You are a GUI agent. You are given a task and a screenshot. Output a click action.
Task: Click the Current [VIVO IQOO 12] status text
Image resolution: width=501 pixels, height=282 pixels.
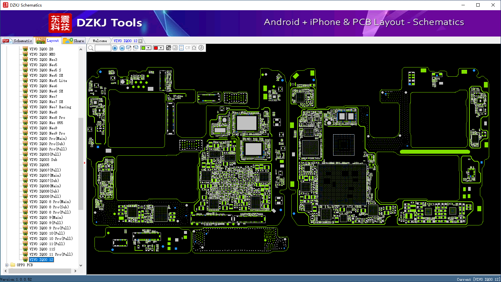[x=478, y=279]
